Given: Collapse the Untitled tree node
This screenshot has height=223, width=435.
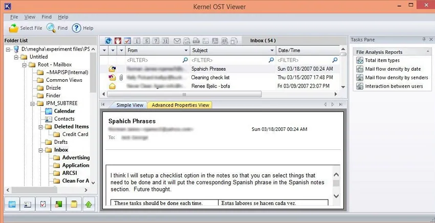Looking at the screenshot, I should coord(16,57).
